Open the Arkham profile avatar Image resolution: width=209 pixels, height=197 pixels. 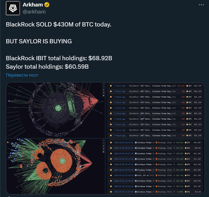click(13, 8)
